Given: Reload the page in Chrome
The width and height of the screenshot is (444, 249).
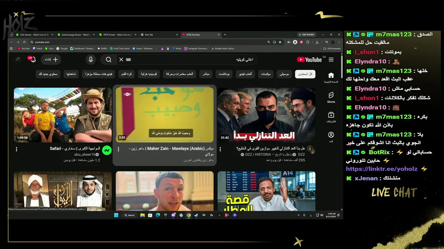Looking at the screenshot, I should tap(24, 42).
